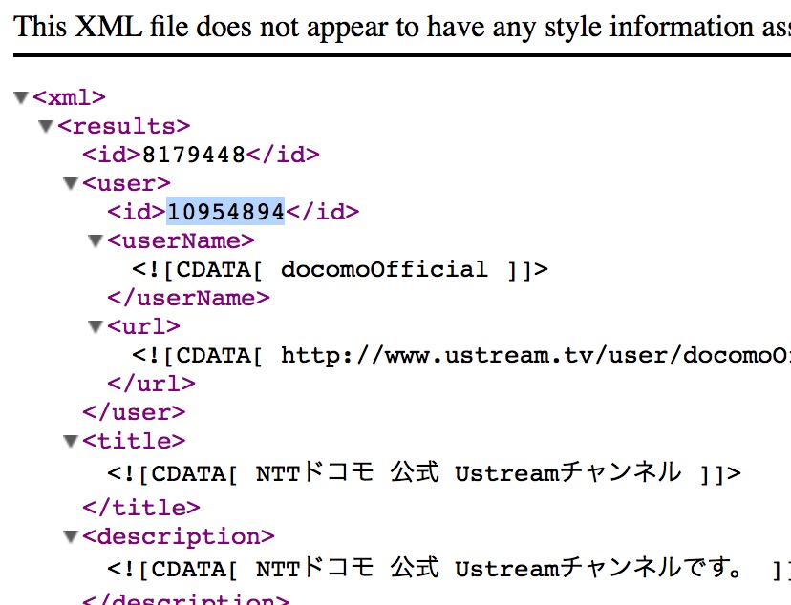The height and width of the screenshot is (605, 791).
Task: Collapse the results node triangle
Action: (x=46, y=126)
